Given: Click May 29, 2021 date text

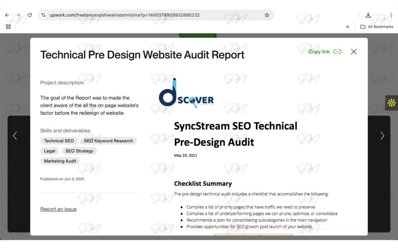Looking at the screenshot, I should (x=185, y=156).
